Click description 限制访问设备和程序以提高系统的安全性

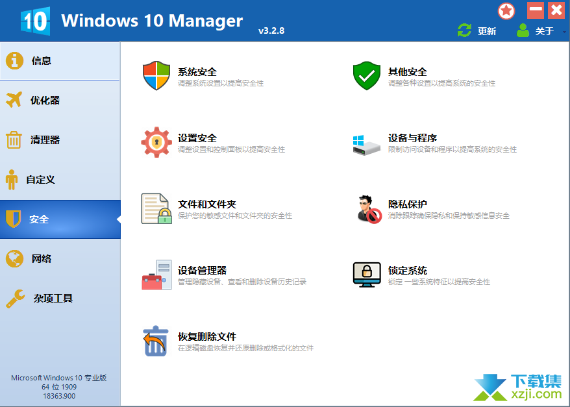coord(452,149)
